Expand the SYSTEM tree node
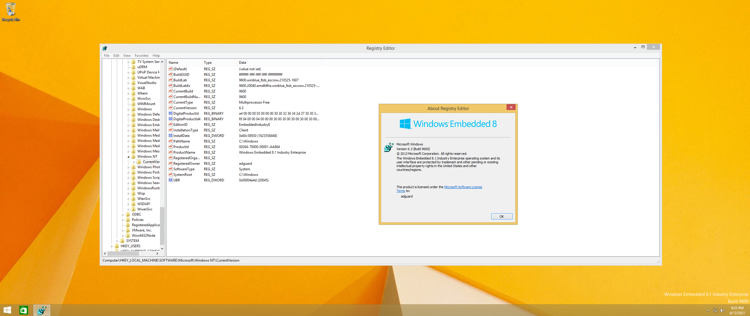Image resolution: width=750 pixels, height=316 pixels. click(x=117, y=241)
